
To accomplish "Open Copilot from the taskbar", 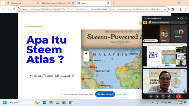I will pyautogui.click(x=51, y=102).
